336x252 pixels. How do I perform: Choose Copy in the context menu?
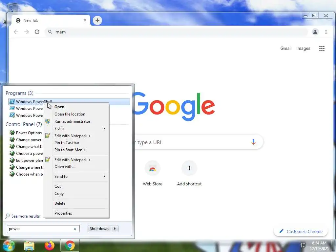76,194
